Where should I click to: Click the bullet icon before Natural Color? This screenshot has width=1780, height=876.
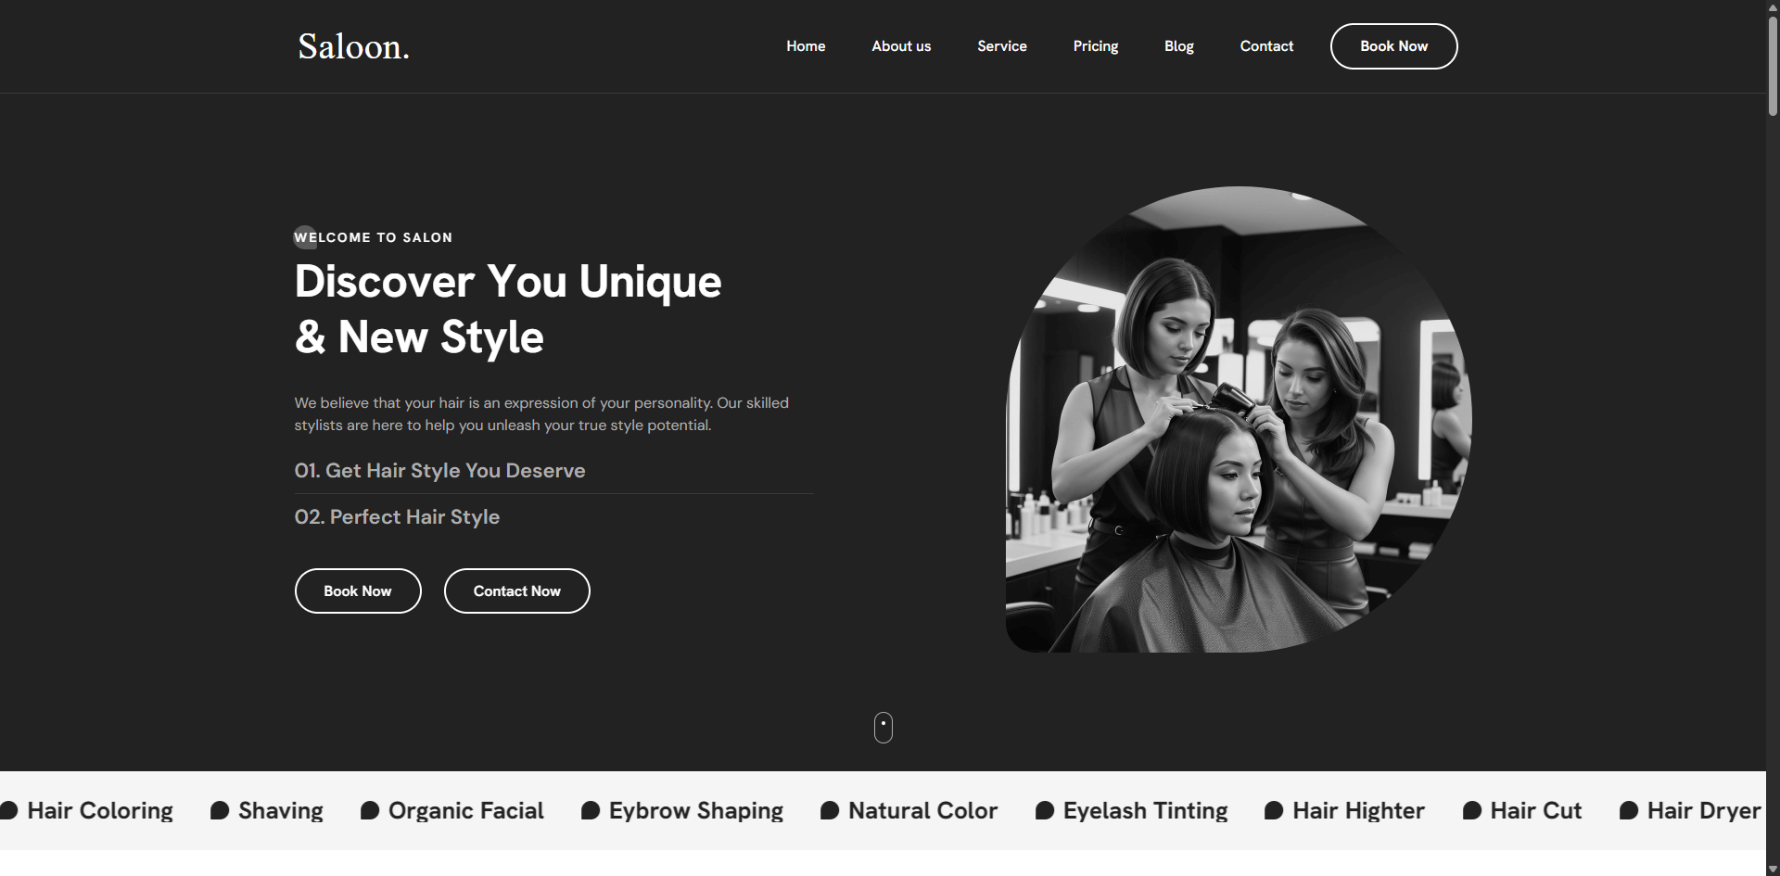pyautogui.click(x=830, y=811)
